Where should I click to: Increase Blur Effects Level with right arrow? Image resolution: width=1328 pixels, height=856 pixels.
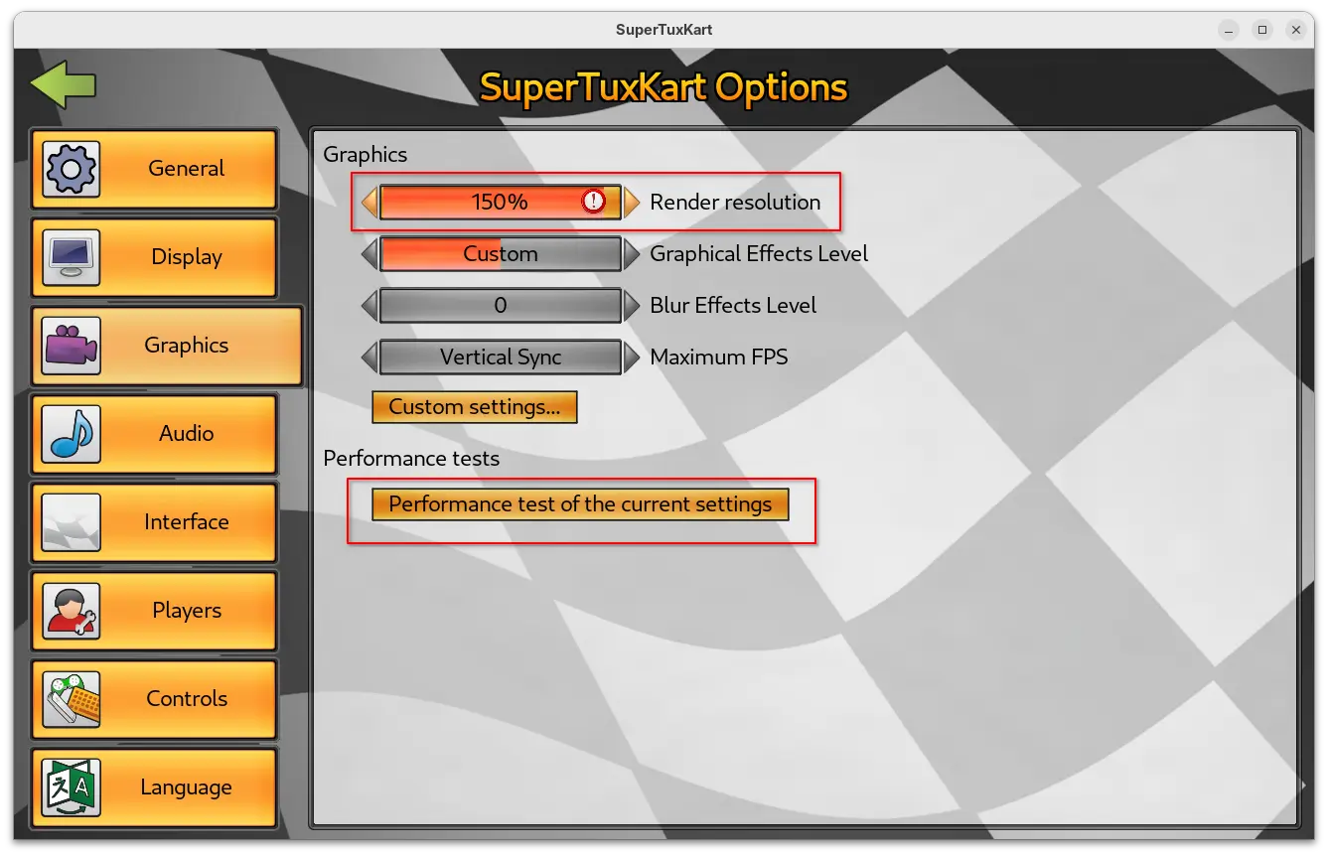pos(632,306)
